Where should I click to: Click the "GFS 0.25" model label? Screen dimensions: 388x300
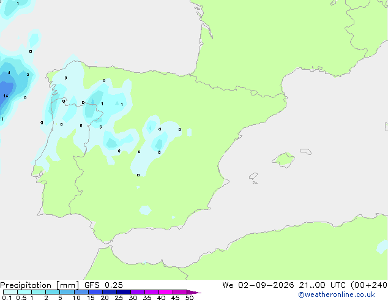click(x=103, y=285)
